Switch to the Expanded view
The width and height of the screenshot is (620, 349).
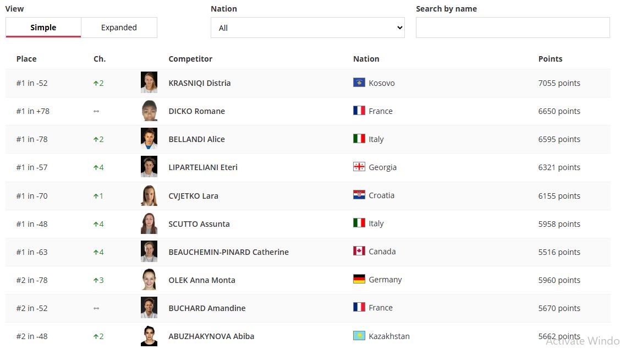point(119,28)
